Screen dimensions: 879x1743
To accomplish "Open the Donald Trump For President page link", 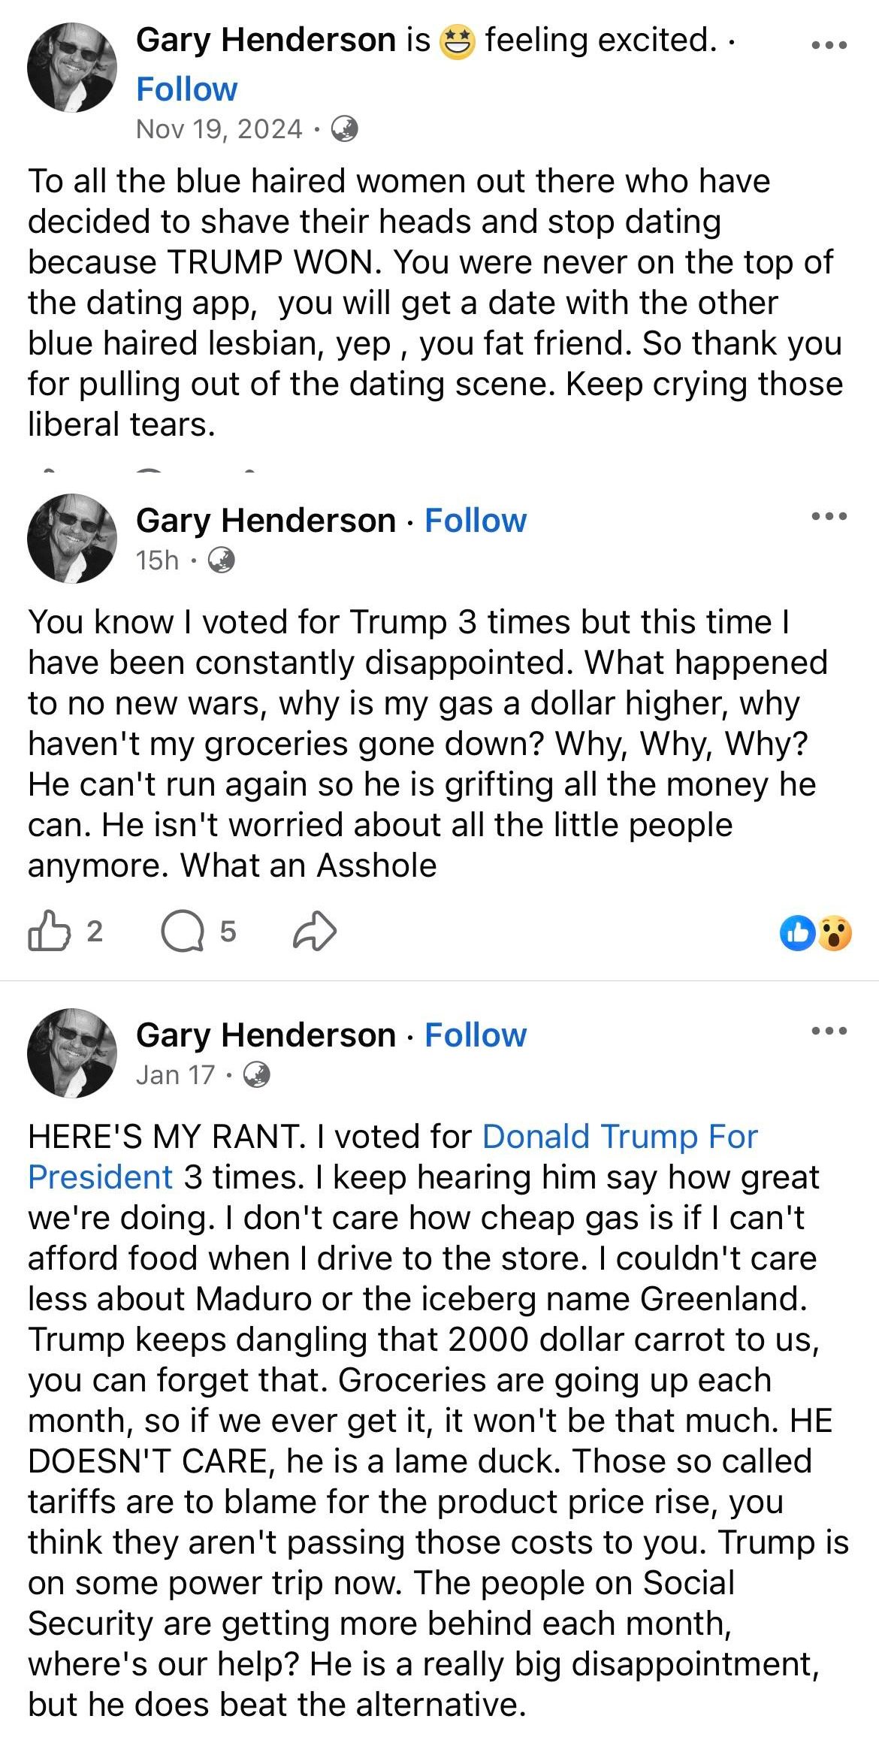I will (x=393, y=1157).
